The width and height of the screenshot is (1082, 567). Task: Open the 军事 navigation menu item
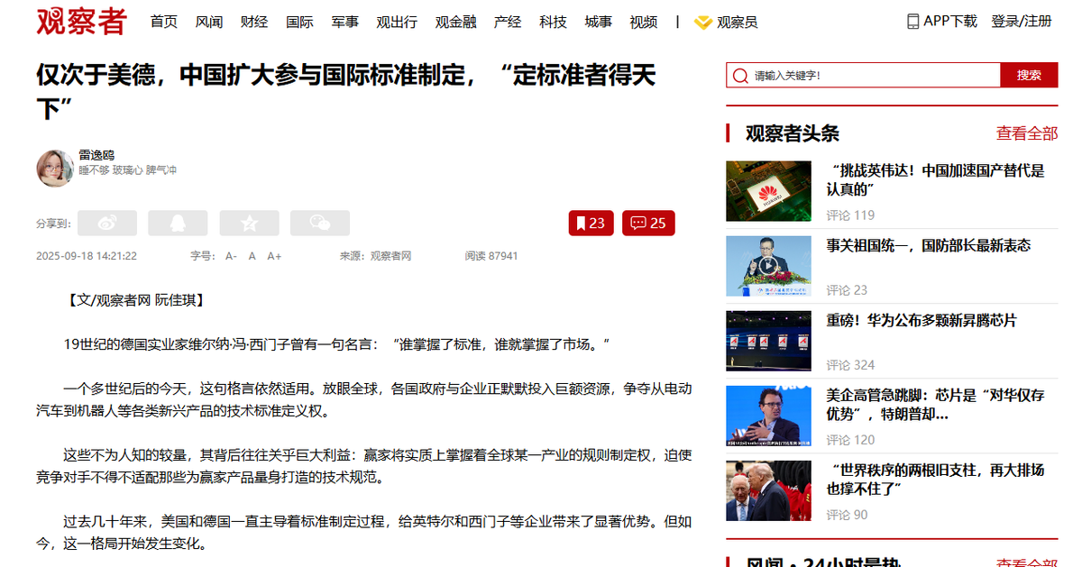tap(344, 22)
